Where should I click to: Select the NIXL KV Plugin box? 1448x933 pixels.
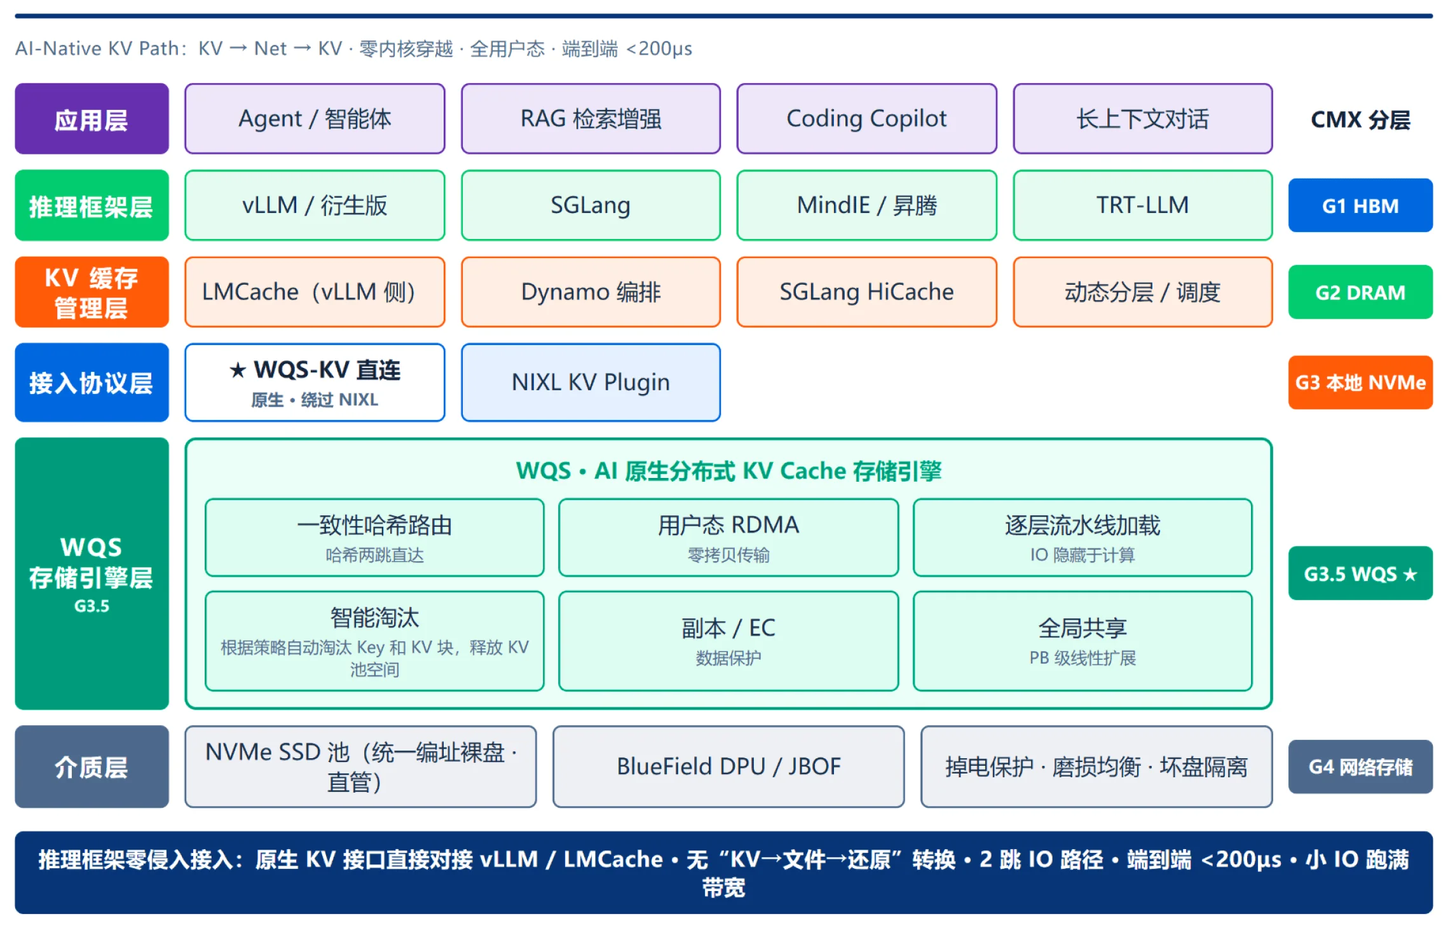click(x=591, y=383)
